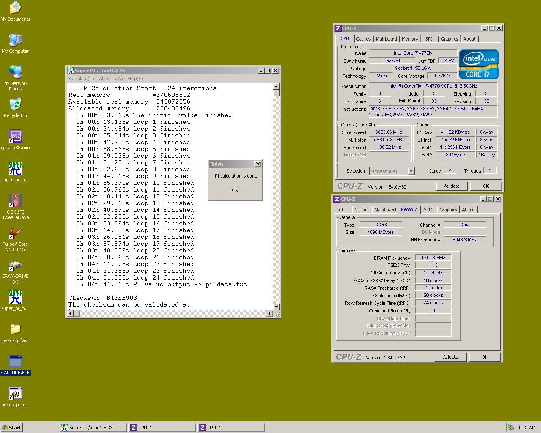This screenshot has width=541, height=433.
Task: Open About tab in upper CPU-Z window
Action: [x=470, y=39]
